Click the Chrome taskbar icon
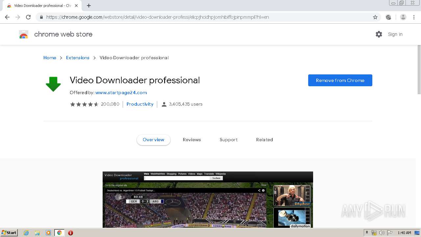This screenshot has width=421, height=237. [59, 233]
